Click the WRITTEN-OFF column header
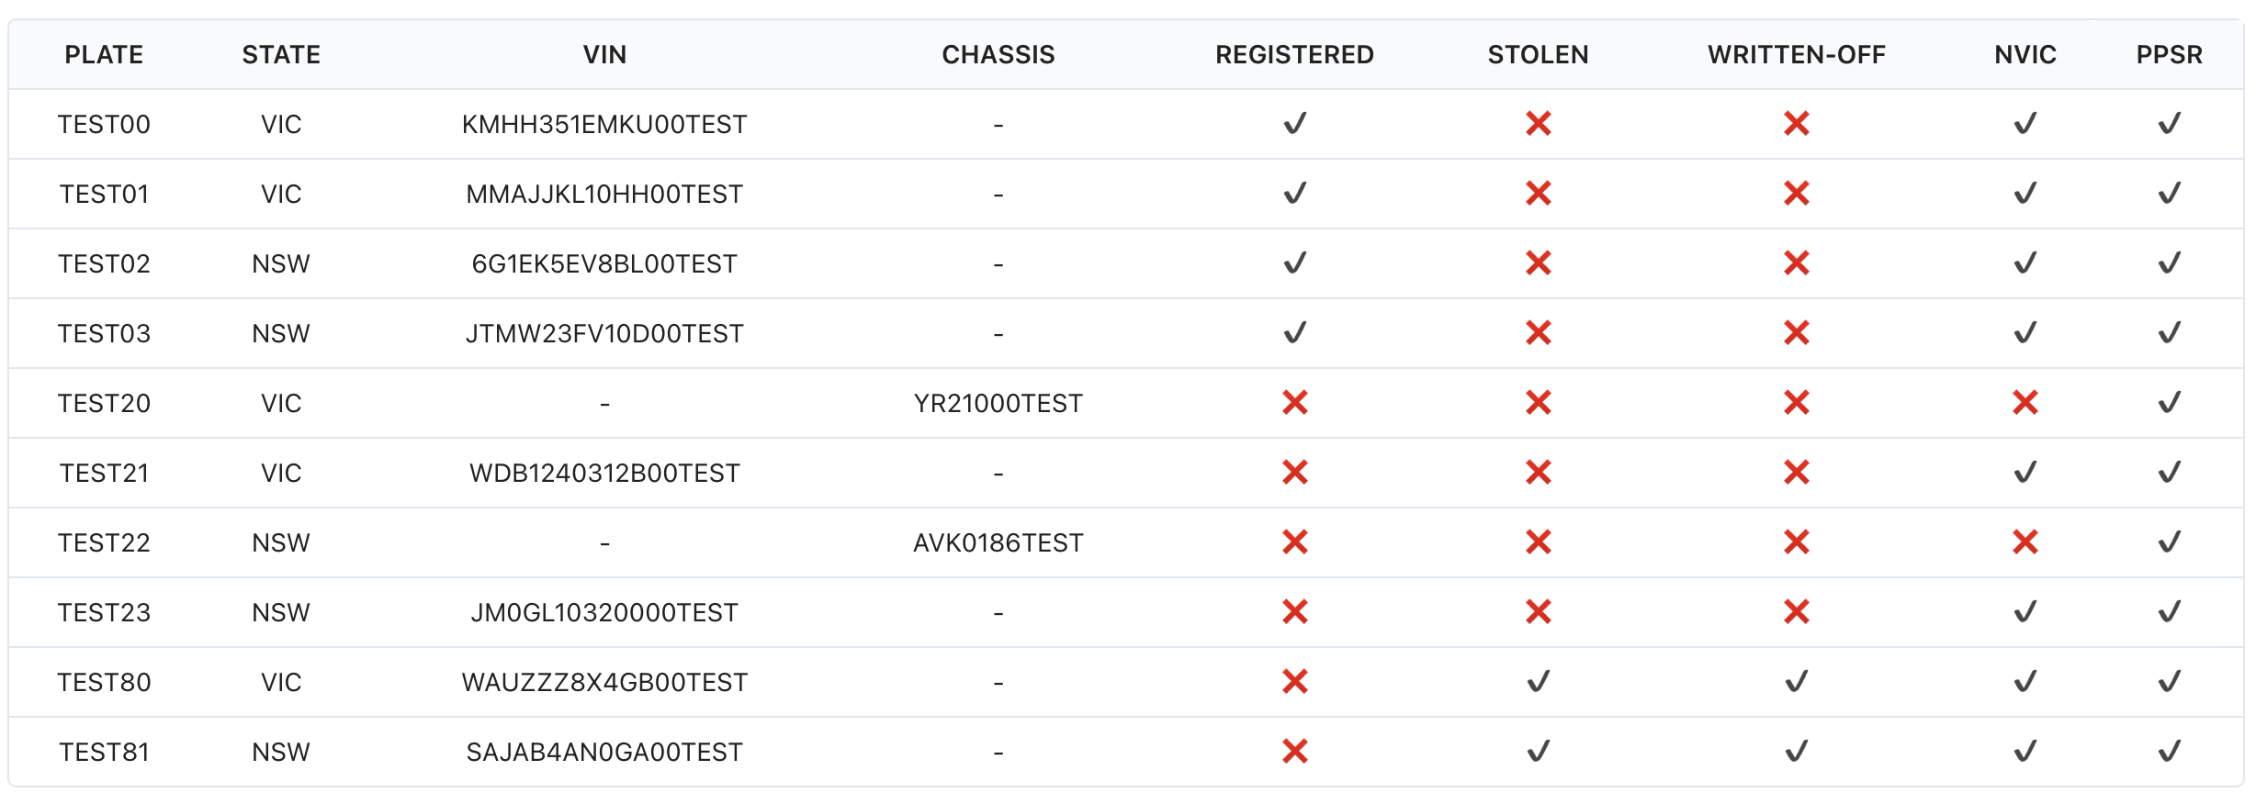 tap(1796, 55)
